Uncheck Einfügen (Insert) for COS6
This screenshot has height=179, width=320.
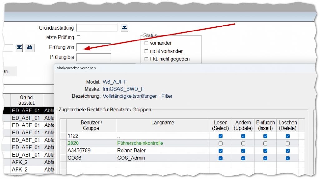coord(265,158)
